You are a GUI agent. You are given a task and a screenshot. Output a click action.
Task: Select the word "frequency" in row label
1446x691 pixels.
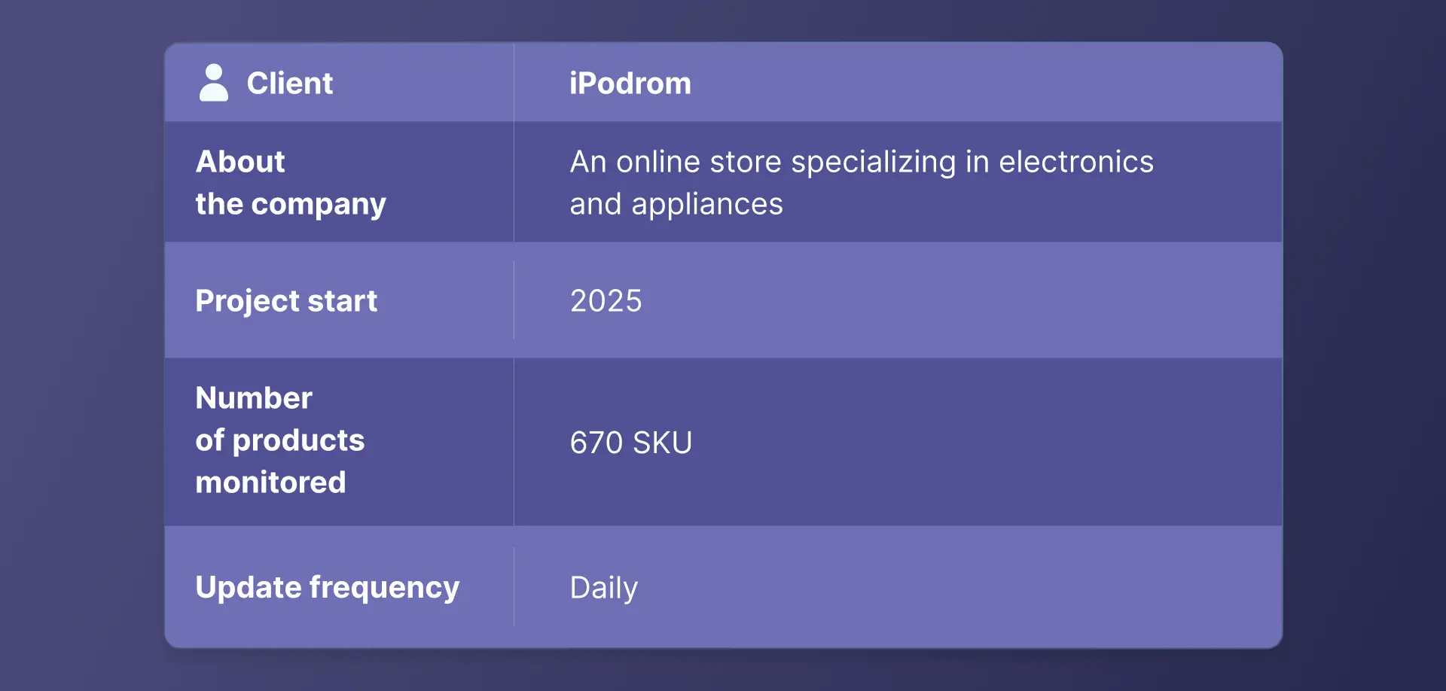(384, 588)
